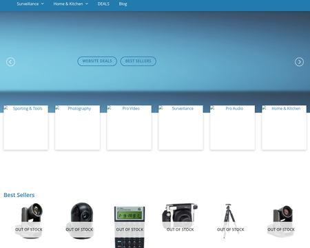Advance to the next banner slide
The height and width of the screenshot is (248, 310).
click(299, 62)
